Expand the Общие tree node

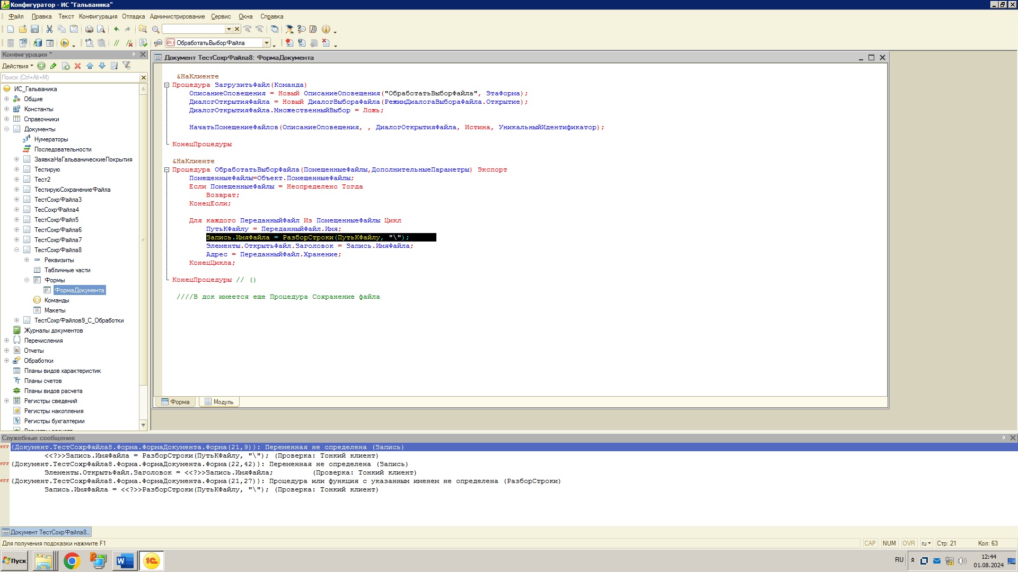[x=6, y=99]
